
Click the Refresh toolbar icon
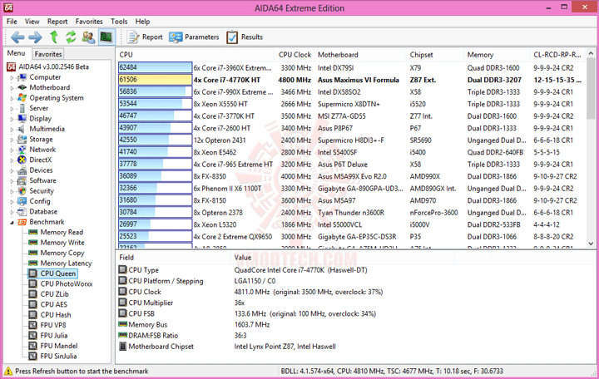tap(71, 37)
